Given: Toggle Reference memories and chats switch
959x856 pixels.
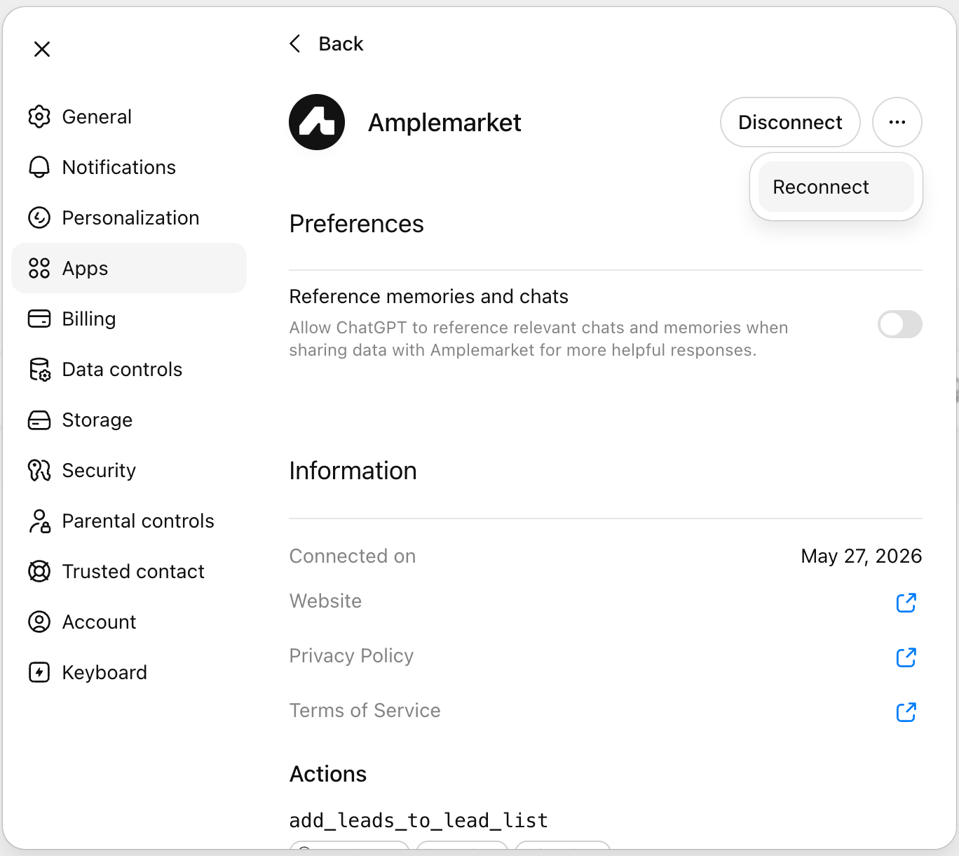Looking at the screenshot, I should (x=900, y=324).
